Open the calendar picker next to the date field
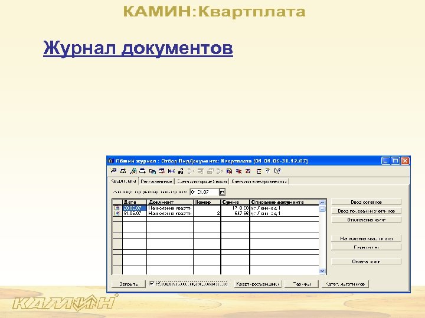 (x=222, y=192)
